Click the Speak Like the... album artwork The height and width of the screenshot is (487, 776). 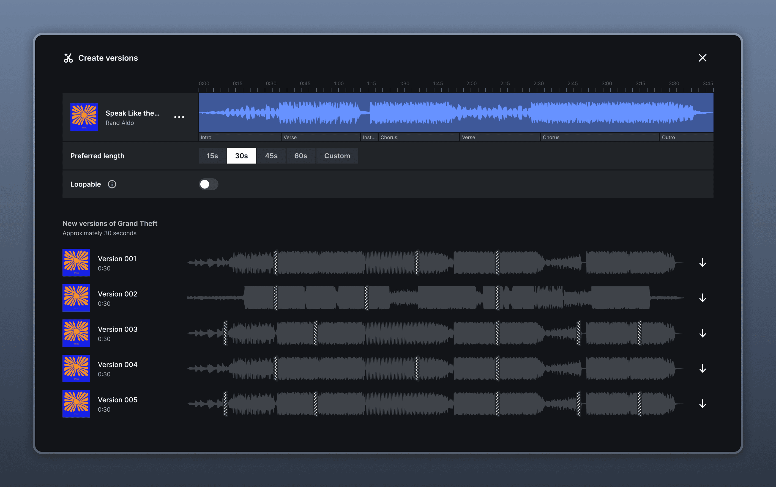pos(84,117)
